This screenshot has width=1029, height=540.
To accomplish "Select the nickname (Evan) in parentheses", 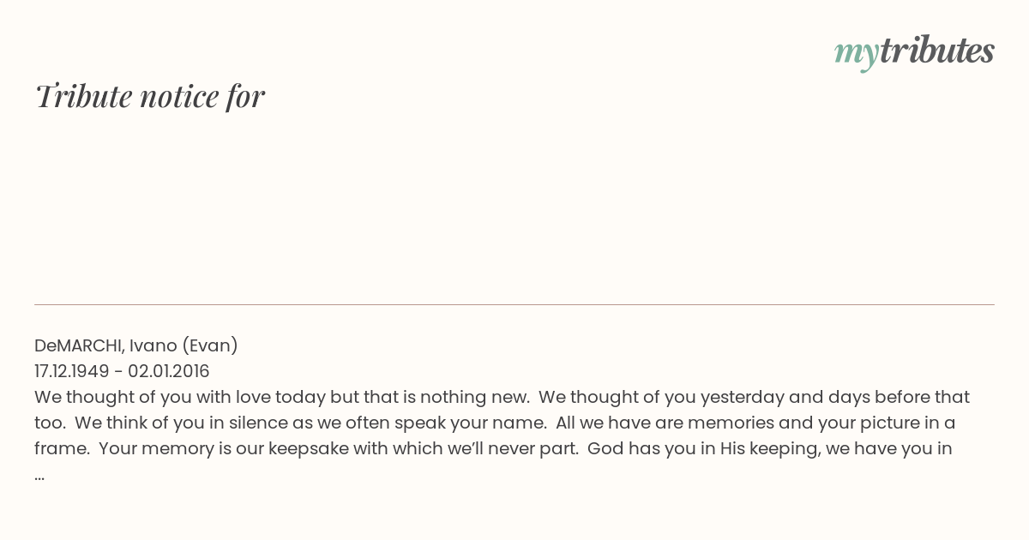I will point(209,345).
